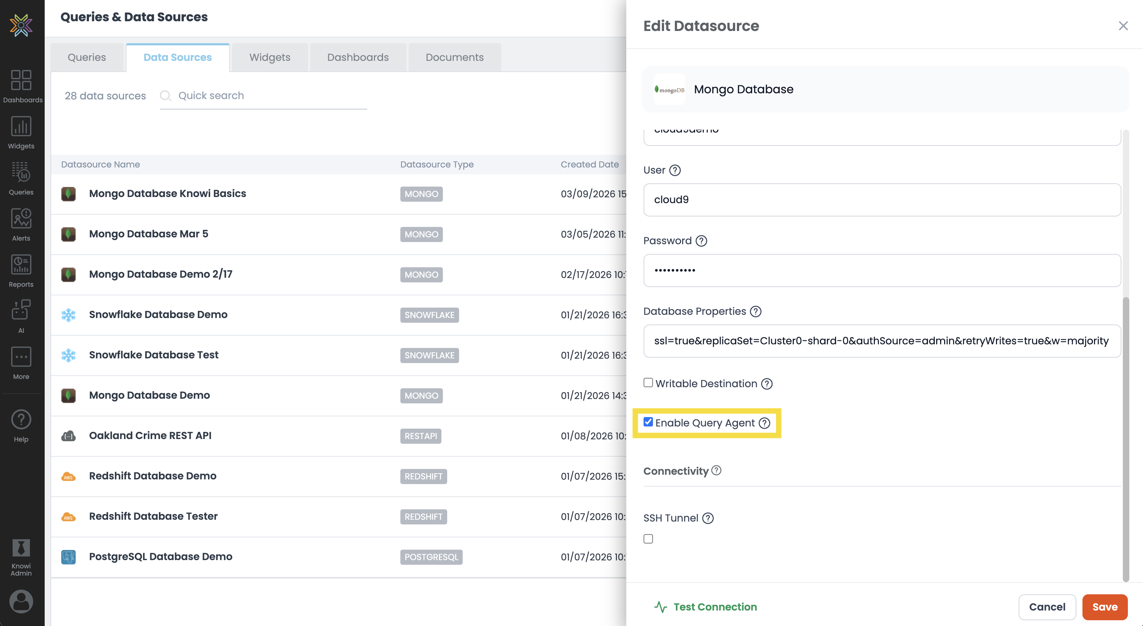This screenshot has width=1143, height=626.
Task: Open Dashboards from the left sidebar
Action: [x=22, y=86]
